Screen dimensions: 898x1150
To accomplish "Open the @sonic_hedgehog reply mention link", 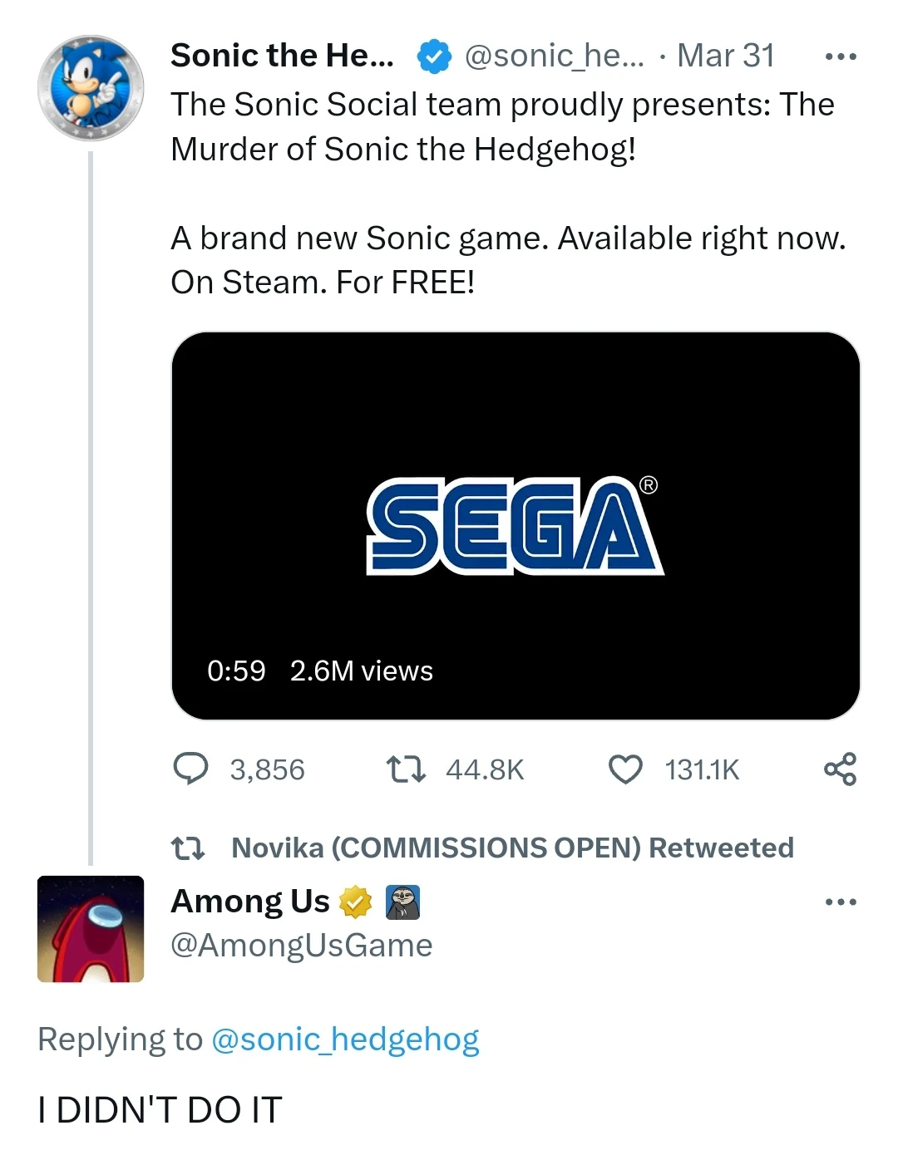I will point(345,1039).
